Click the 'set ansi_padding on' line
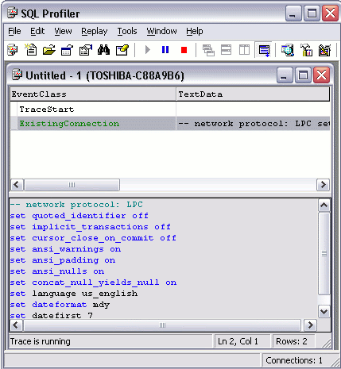 coord(63,260)
